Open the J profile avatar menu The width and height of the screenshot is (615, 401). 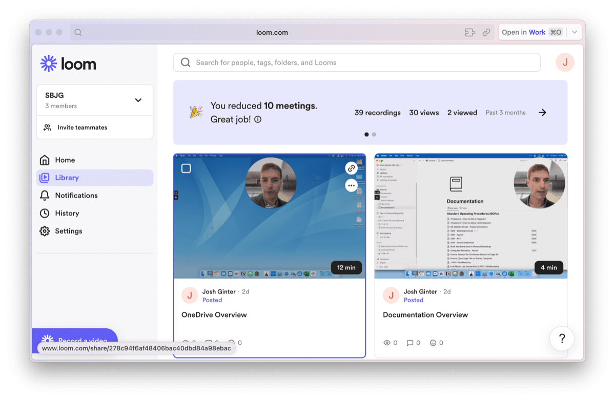tap(565, 62)
